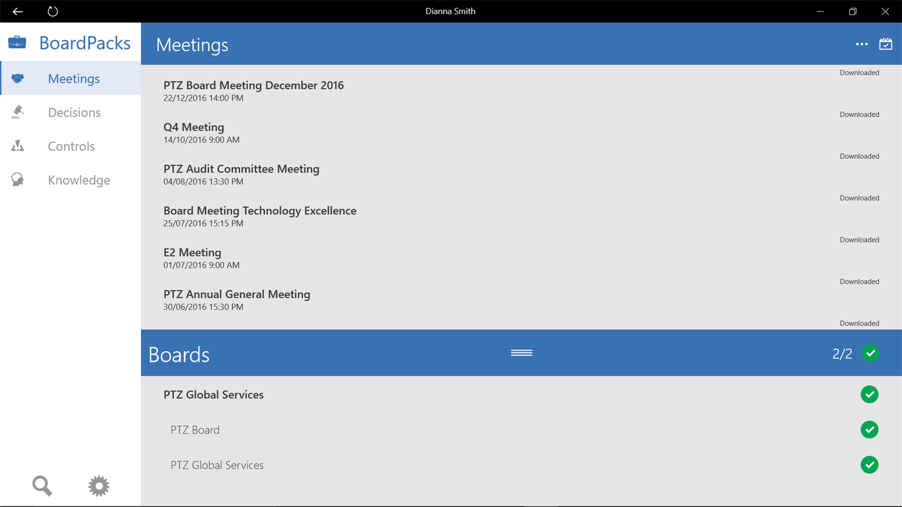The image size is (902, 507).
Task: Click the BoardPacks title text
Action: click(85, 43)
